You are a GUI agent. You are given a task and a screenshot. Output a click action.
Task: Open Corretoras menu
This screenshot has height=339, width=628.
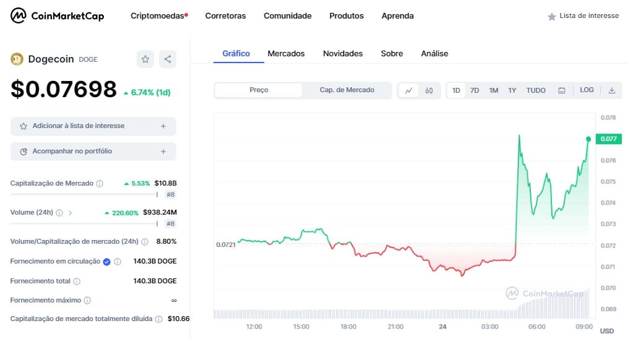click(x=225, y=16)
